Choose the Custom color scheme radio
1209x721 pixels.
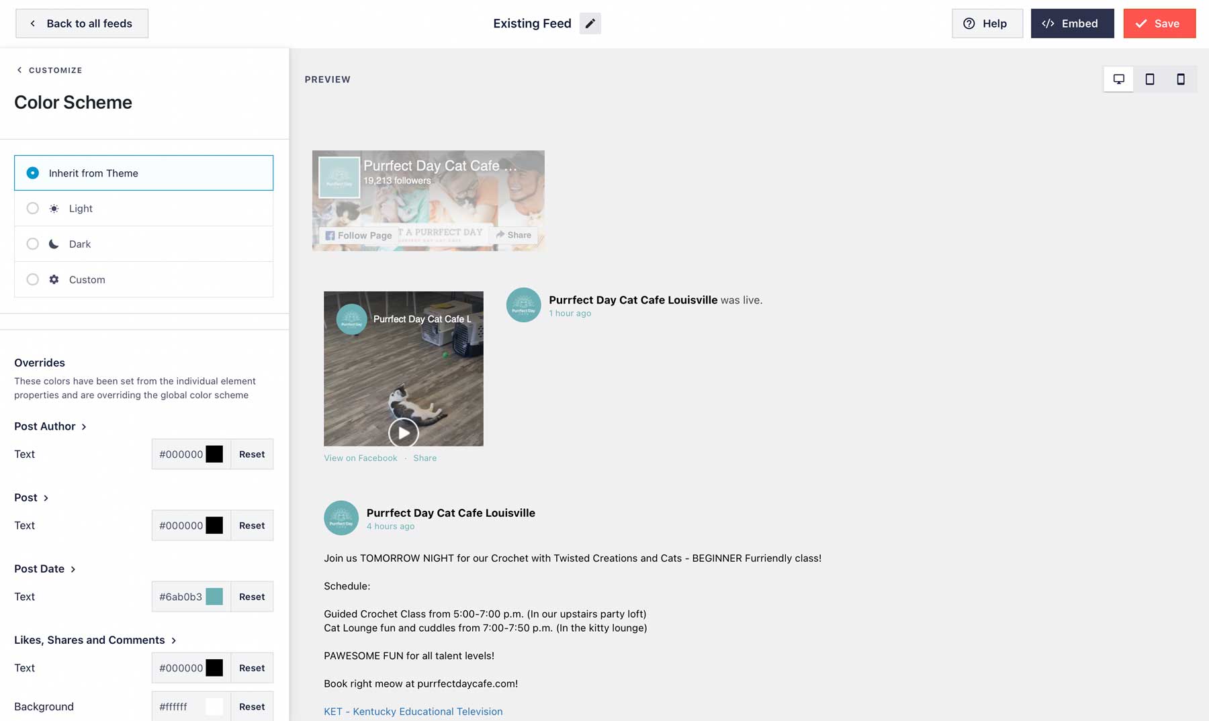coord(32,279)
